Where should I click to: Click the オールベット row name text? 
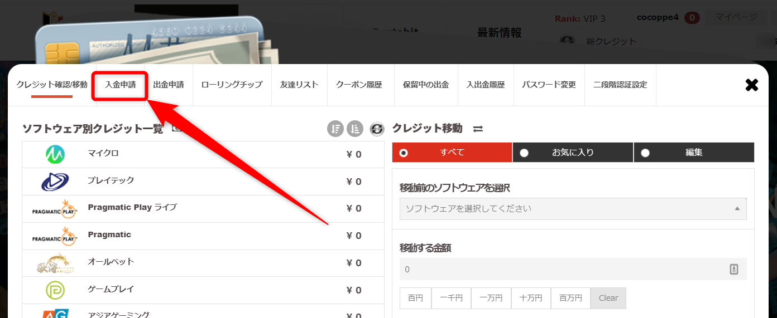111,262
